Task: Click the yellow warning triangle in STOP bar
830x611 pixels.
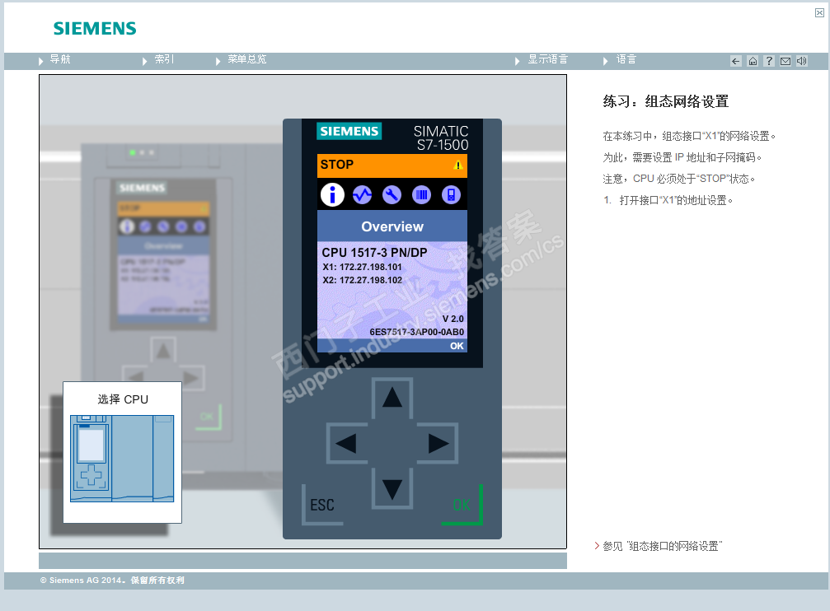Action: coord(458,166)
